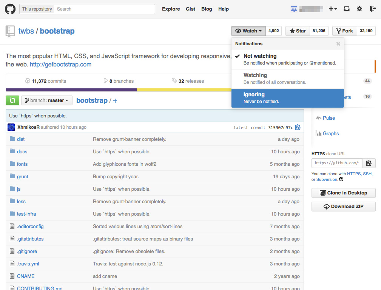
Task: Click the green compare and review button
Action: 12,100
